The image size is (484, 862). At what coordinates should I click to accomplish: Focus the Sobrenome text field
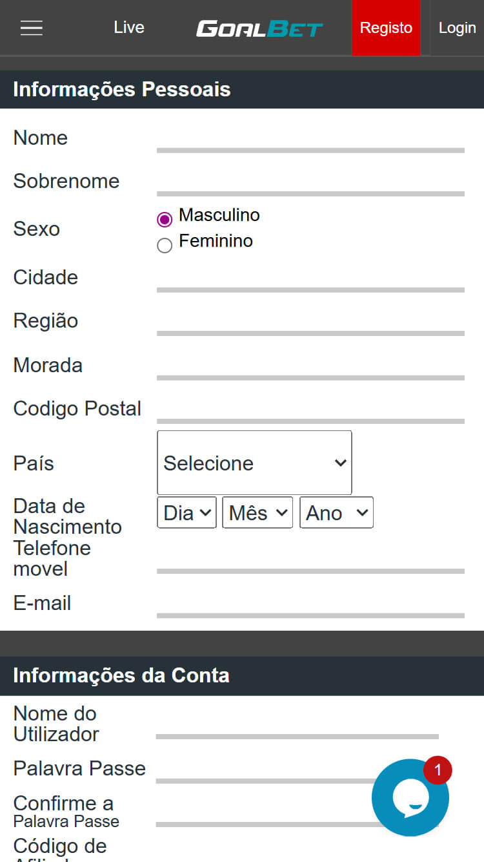click(310, 183)
